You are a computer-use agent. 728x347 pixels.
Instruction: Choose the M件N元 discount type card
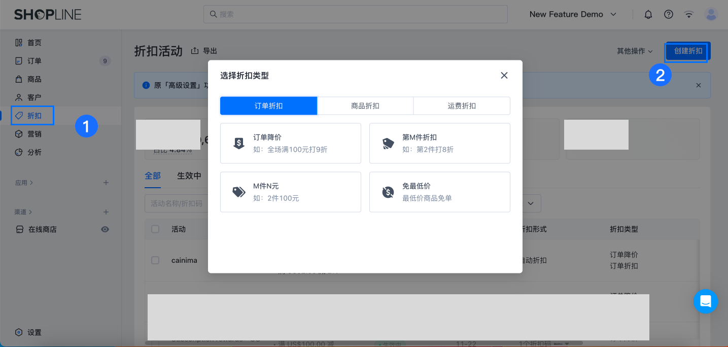click(x=291, y=192)
